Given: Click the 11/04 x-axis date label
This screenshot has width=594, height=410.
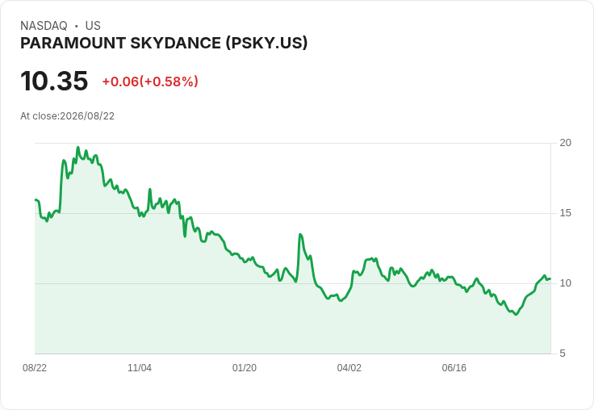Looking at the screenshot, I should pyautogui.click(x=140, y=367).
